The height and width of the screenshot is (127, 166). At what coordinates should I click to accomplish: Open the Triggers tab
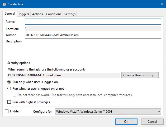pos(23,14)
